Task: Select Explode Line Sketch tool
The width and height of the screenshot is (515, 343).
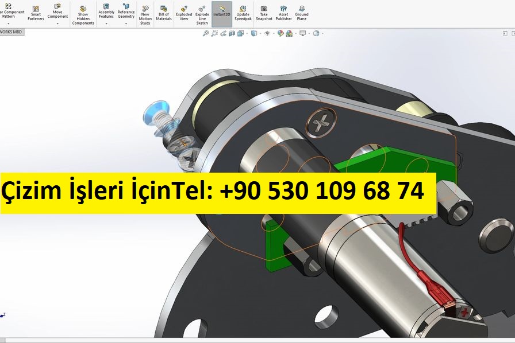Action: point(202,15)
